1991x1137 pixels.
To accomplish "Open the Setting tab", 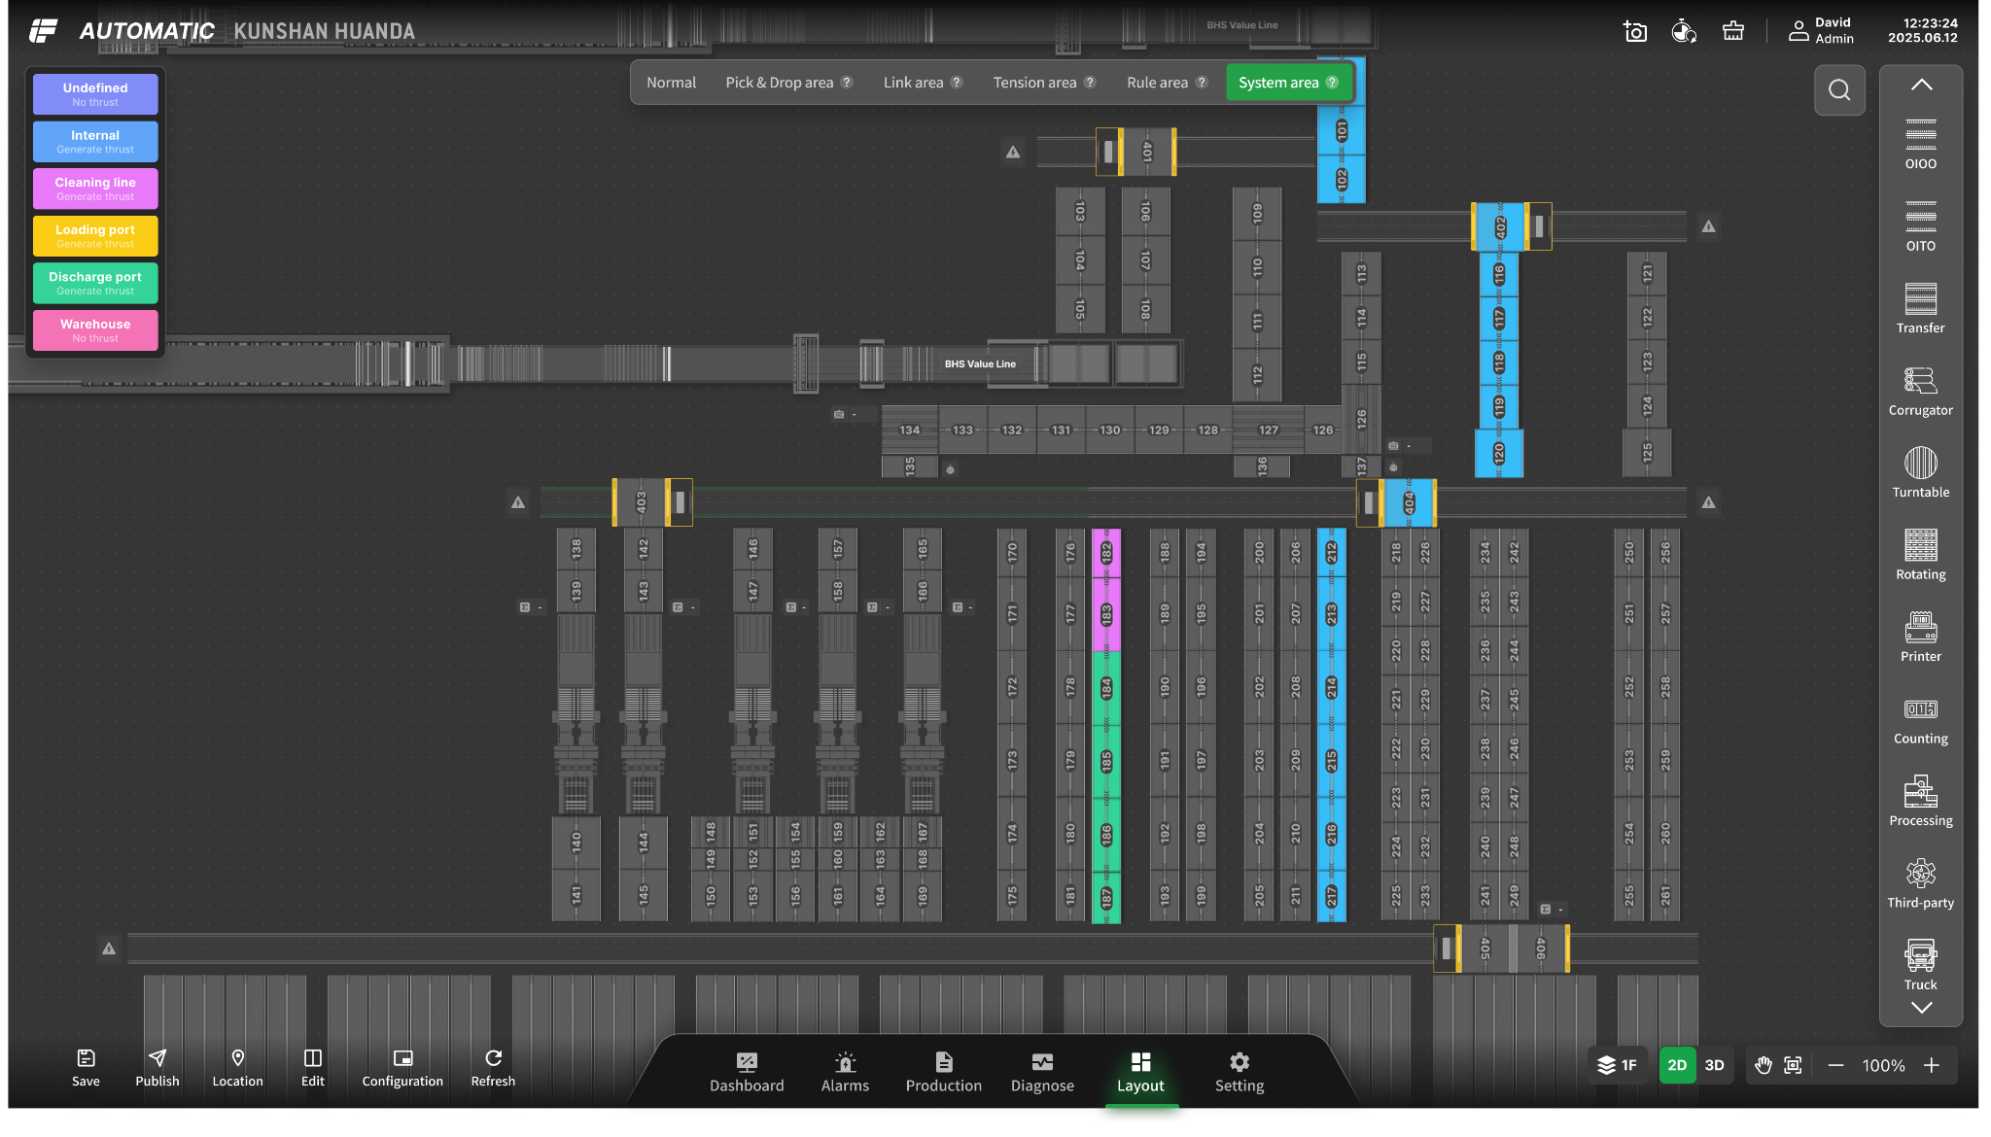I will coord(1240,1073).
